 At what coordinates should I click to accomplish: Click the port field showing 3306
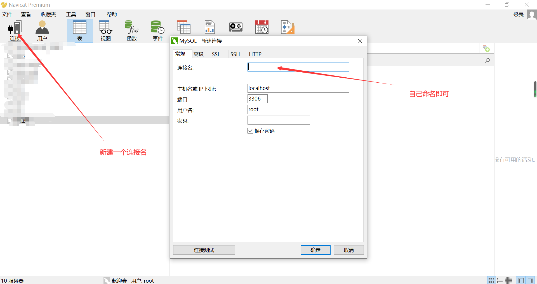coord(258,99)
